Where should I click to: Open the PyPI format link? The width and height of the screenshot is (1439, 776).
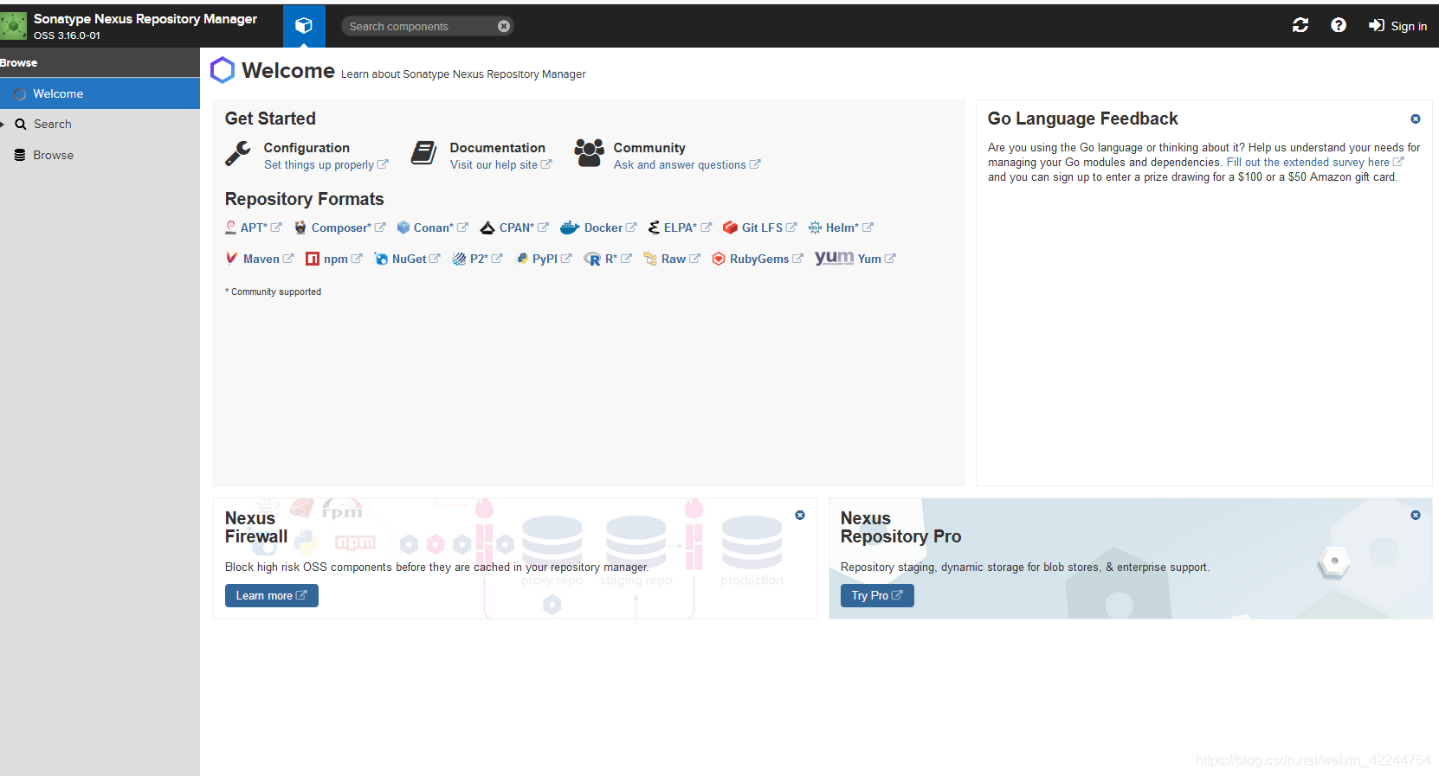[x=552, y=259]
